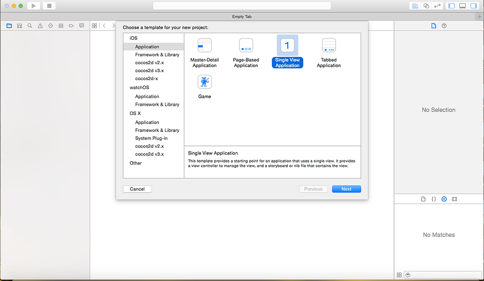The height and width of the screenshot is (281, 484).
Task: Open the Issue navigator warning icon
Action: coord(40,26)
